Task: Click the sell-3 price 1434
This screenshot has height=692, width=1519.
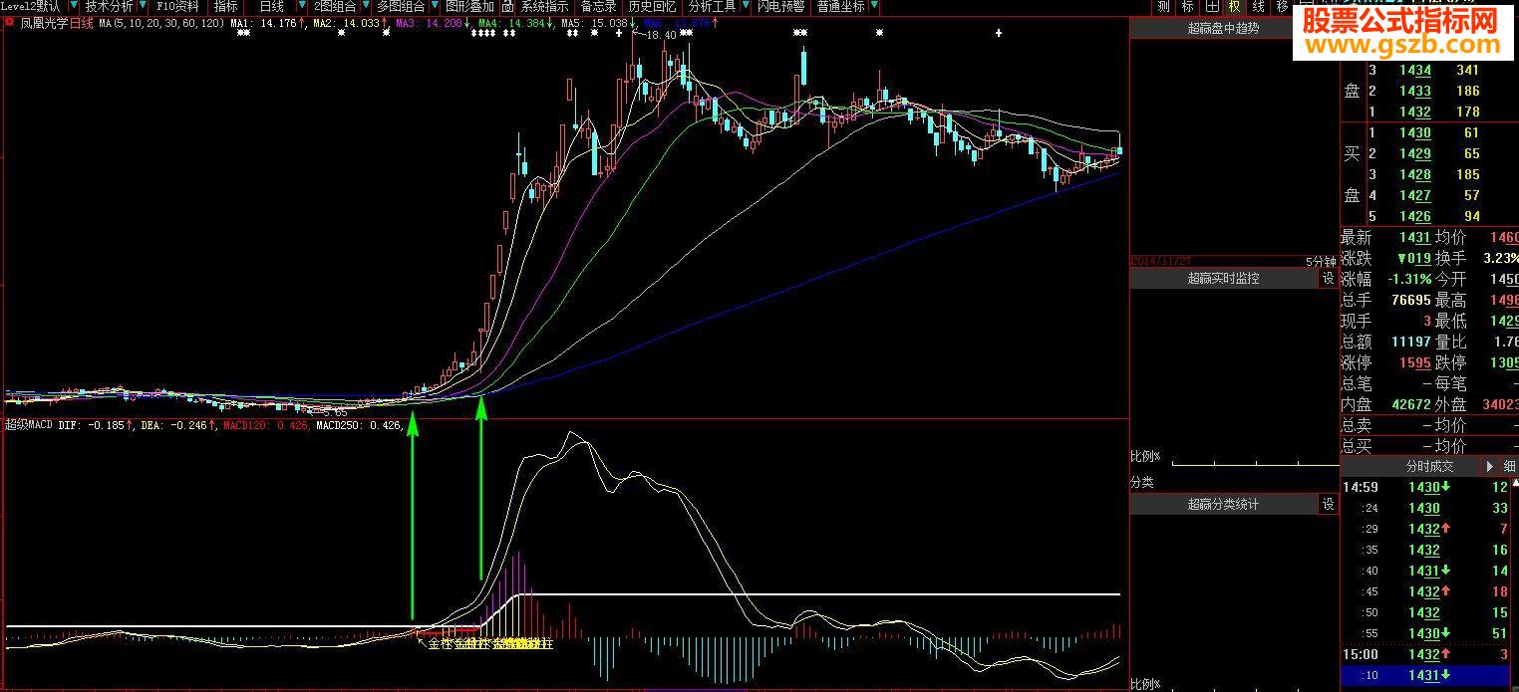Action: coord(1414,71)
